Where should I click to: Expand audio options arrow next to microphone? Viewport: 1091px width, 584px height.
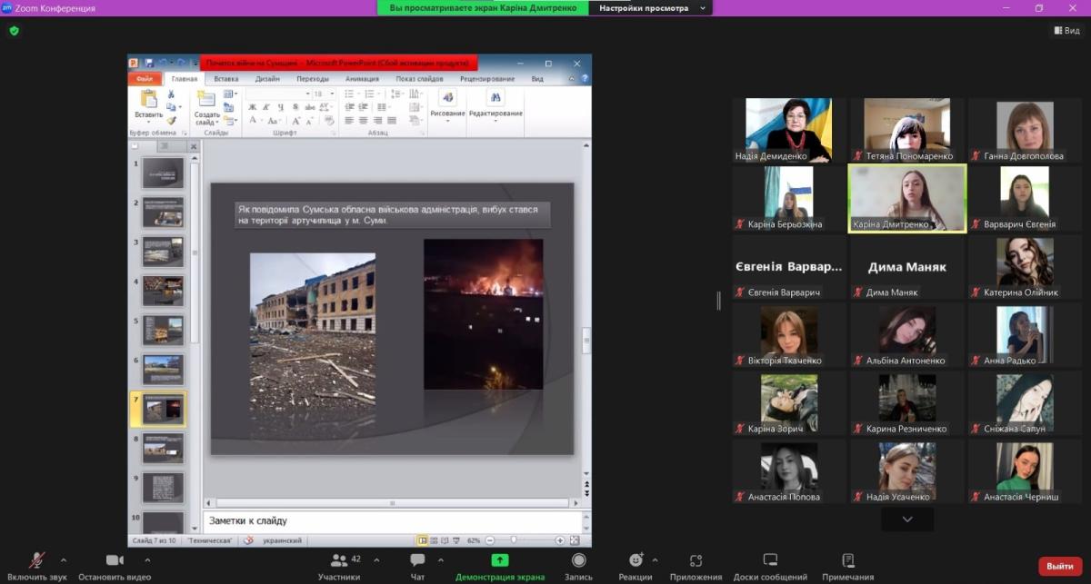click(63, 559)
